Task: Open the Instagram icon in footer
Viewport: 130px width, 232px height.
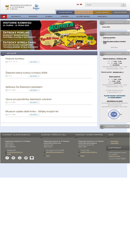Action: point(13,158)
